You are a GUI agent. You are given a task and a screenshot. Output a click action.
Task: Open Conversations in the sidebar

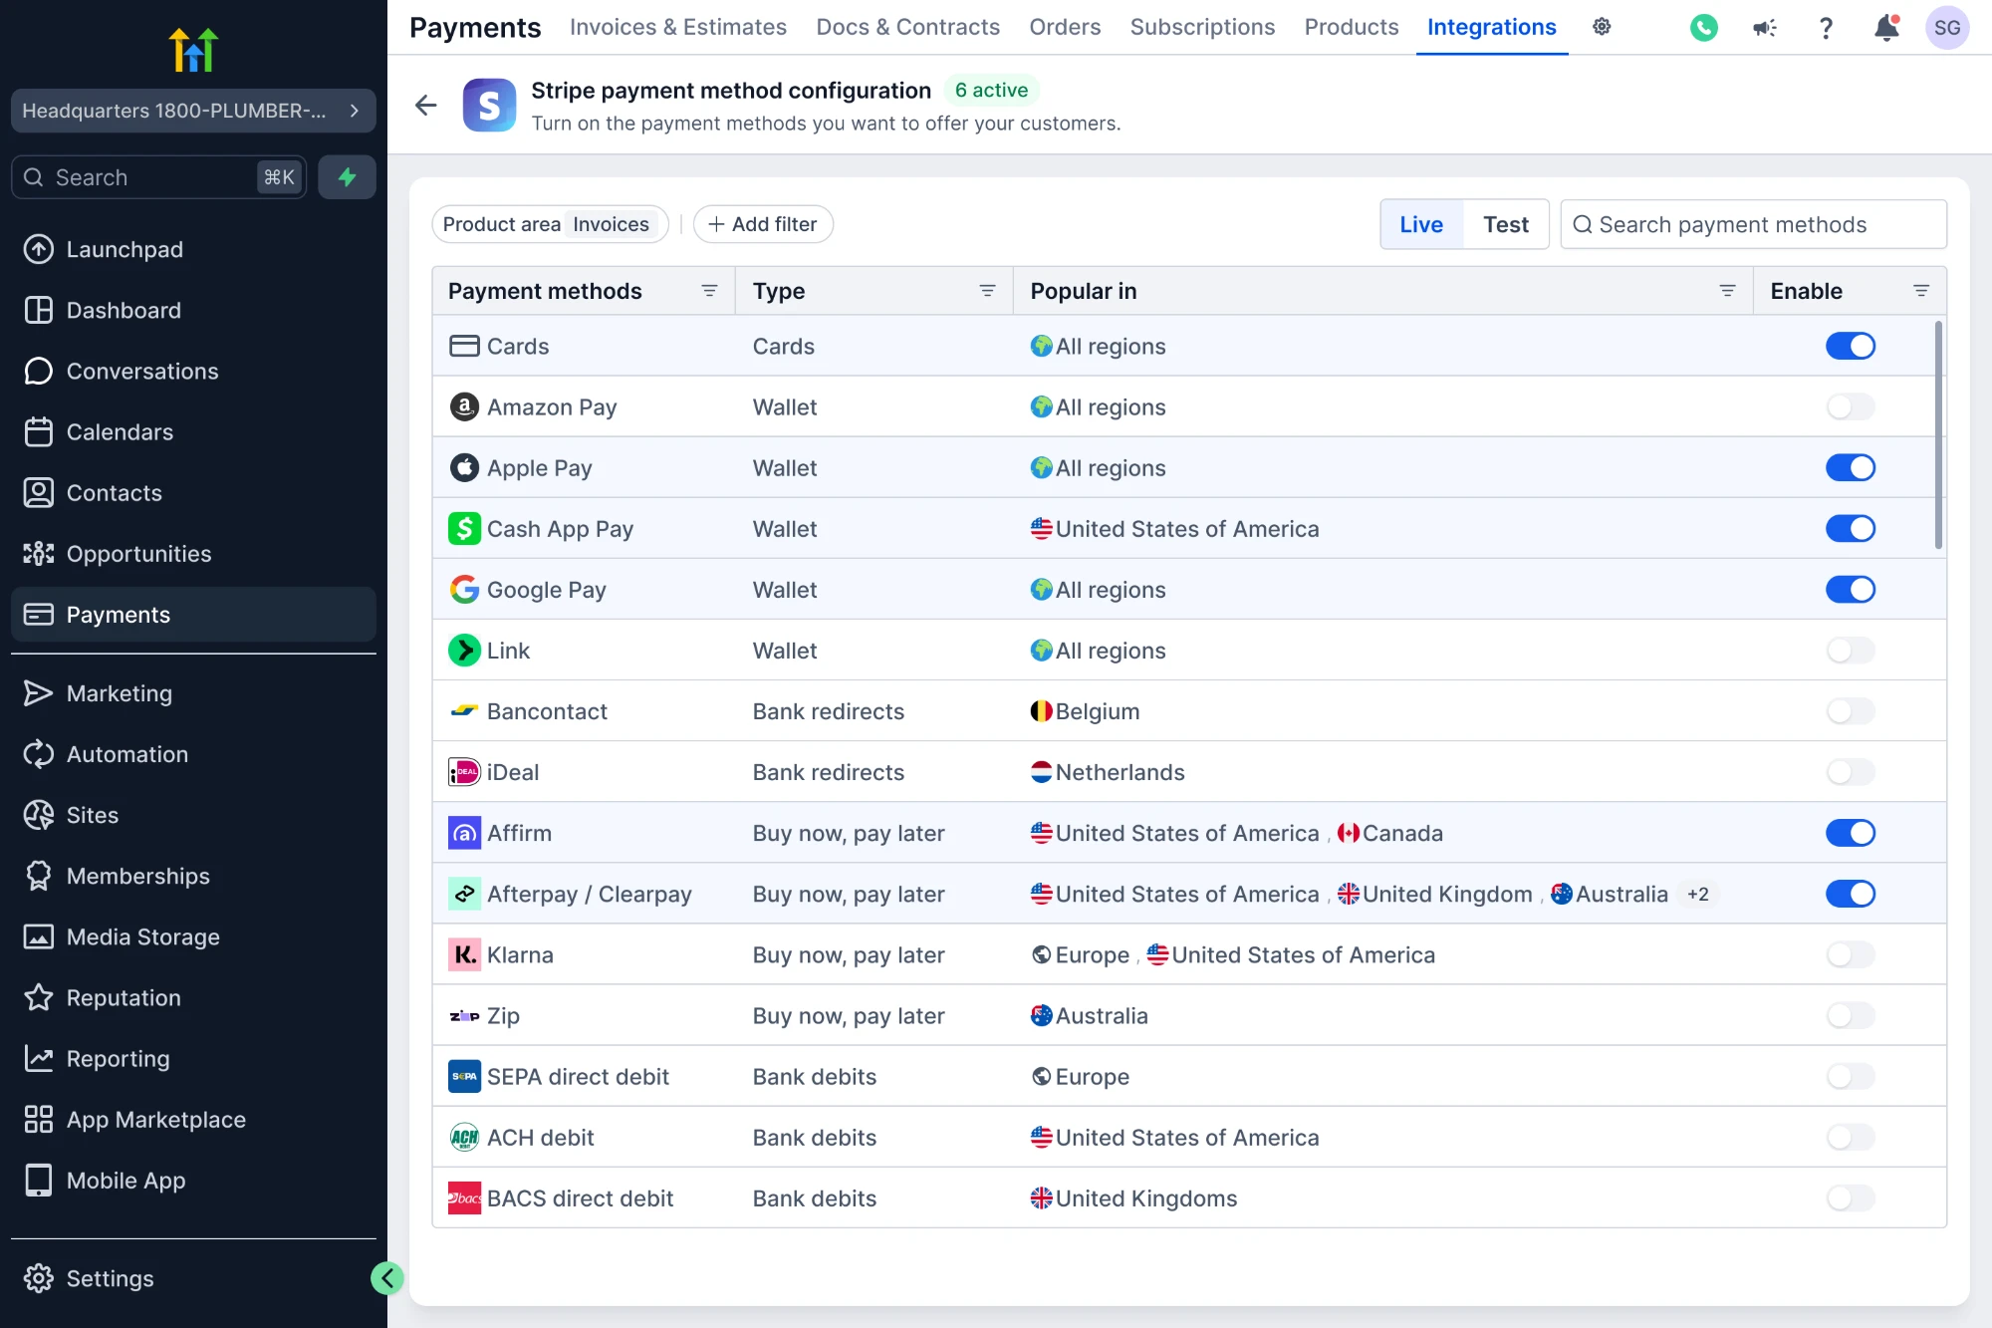click(193, 371)
